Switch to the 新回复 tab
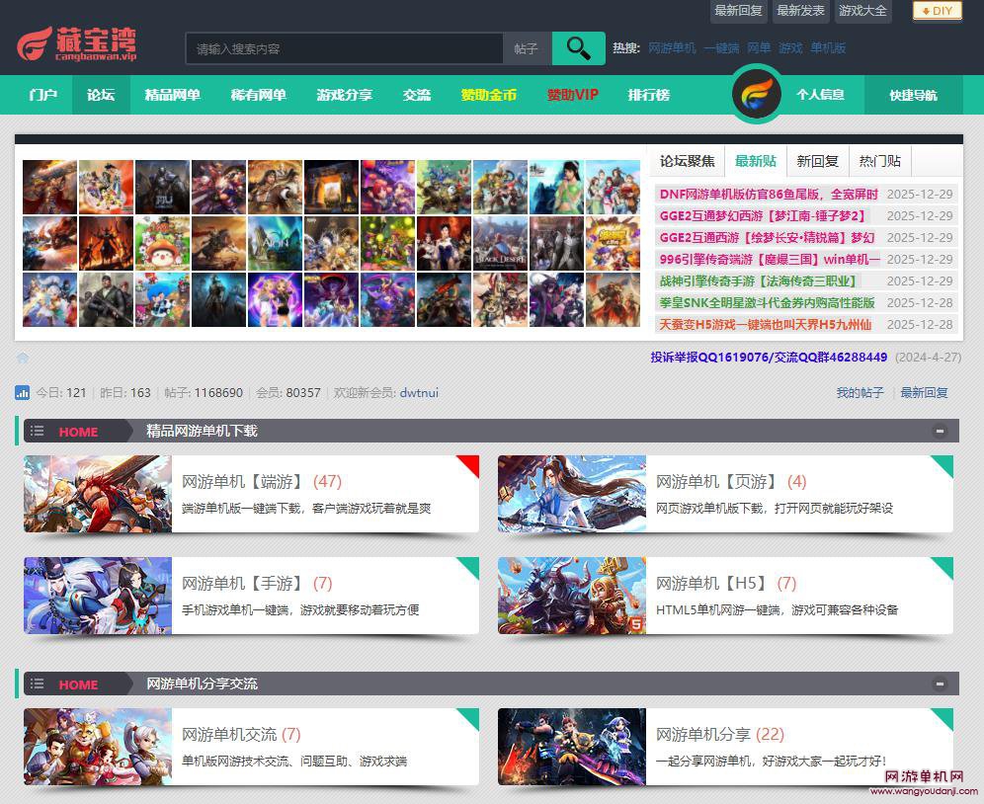This screenshot has height=804, width=984. (817, 161)
